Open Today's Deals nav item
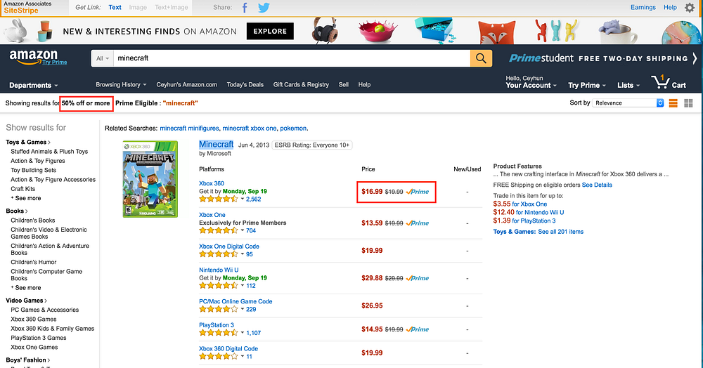Viewport: 703px width, 368px height. [x=245, y=84]
